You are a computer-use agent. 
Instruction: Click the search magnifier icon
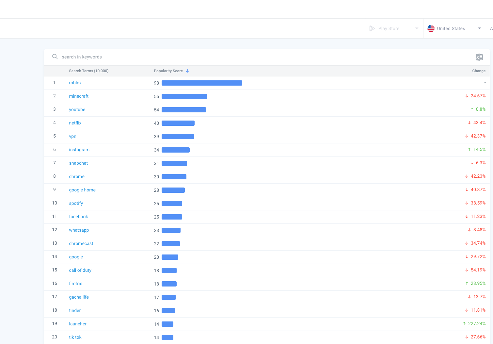(55, 57)
